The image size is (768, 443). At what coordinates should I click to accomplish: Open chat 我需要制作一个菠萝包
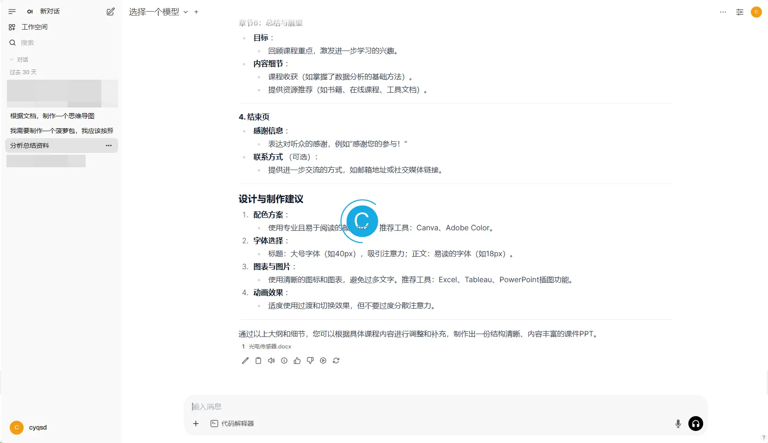[x=62, y=131]
